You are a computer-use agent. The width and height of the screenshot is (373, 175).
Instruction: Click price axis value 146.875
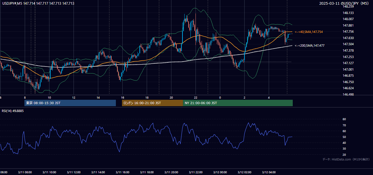coord(348,76)
